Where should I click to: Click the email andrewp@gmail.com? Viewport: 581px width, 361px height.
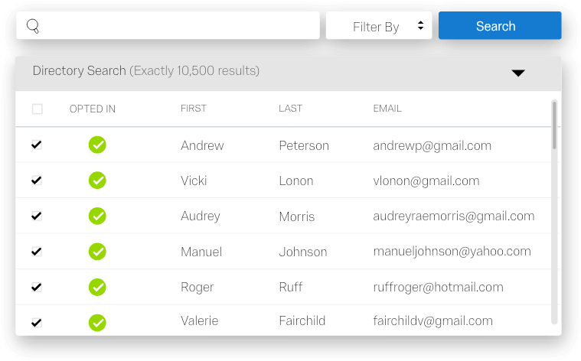coord(432,145)
